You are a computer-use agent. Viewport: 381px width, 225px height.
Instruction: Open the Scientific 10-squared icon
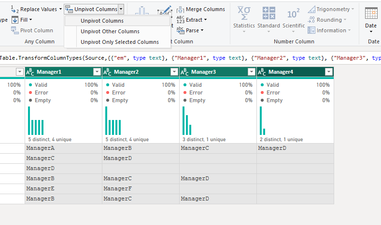point(293,13)
